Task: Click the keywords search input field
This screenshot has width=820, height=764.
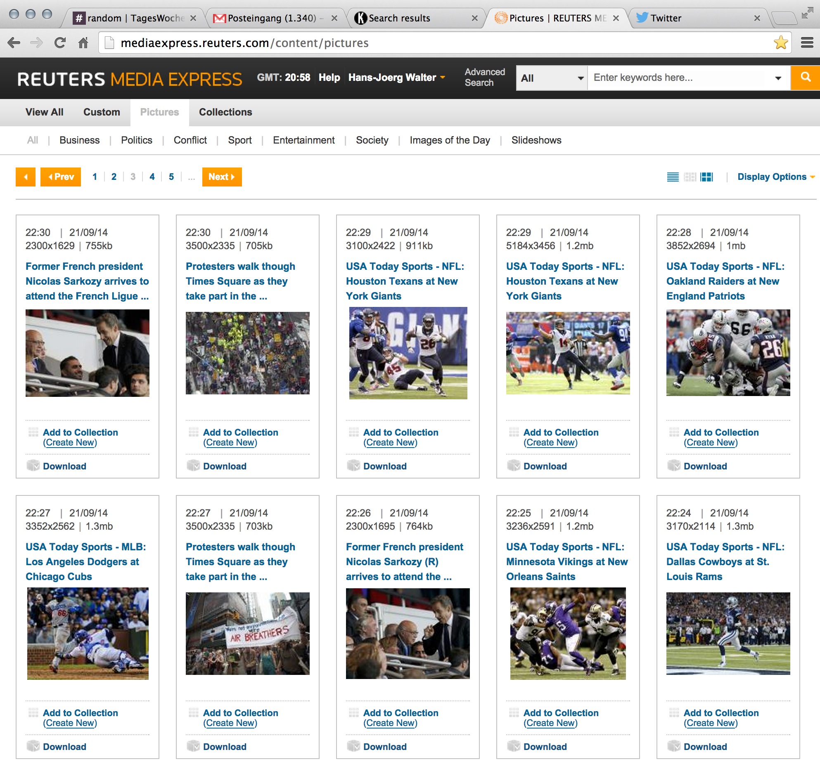Action: pyautogui.click(x=677, y=78)
